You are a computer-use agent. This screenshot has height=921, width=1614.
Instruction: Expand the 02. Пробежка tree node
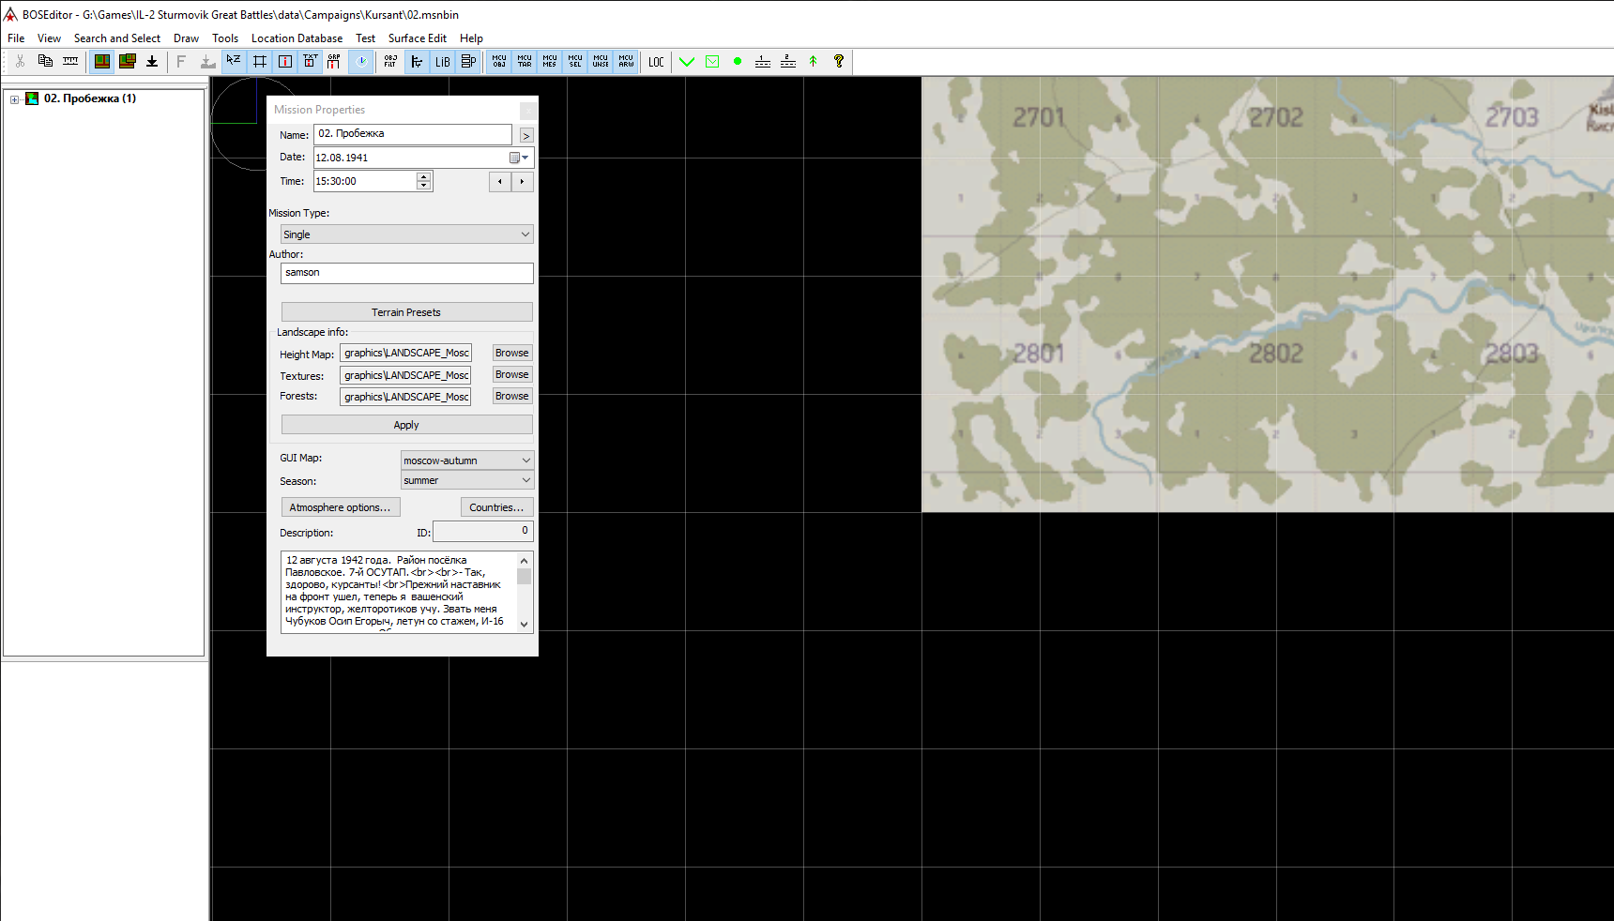pos(14,99)
